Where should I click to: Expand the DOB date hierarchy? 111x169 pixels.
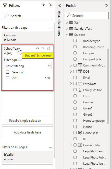coord(71,71)
